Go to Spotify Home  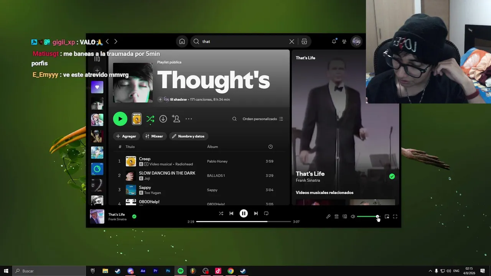(x=182, y=41)
